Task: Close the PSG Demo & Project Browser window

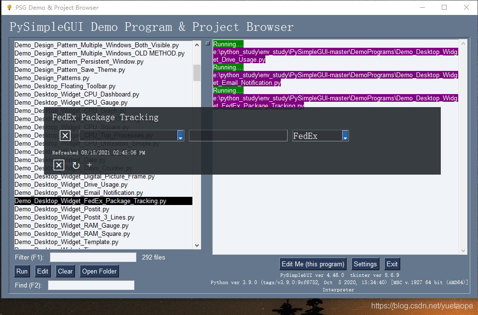Action: tap(466, 7)
